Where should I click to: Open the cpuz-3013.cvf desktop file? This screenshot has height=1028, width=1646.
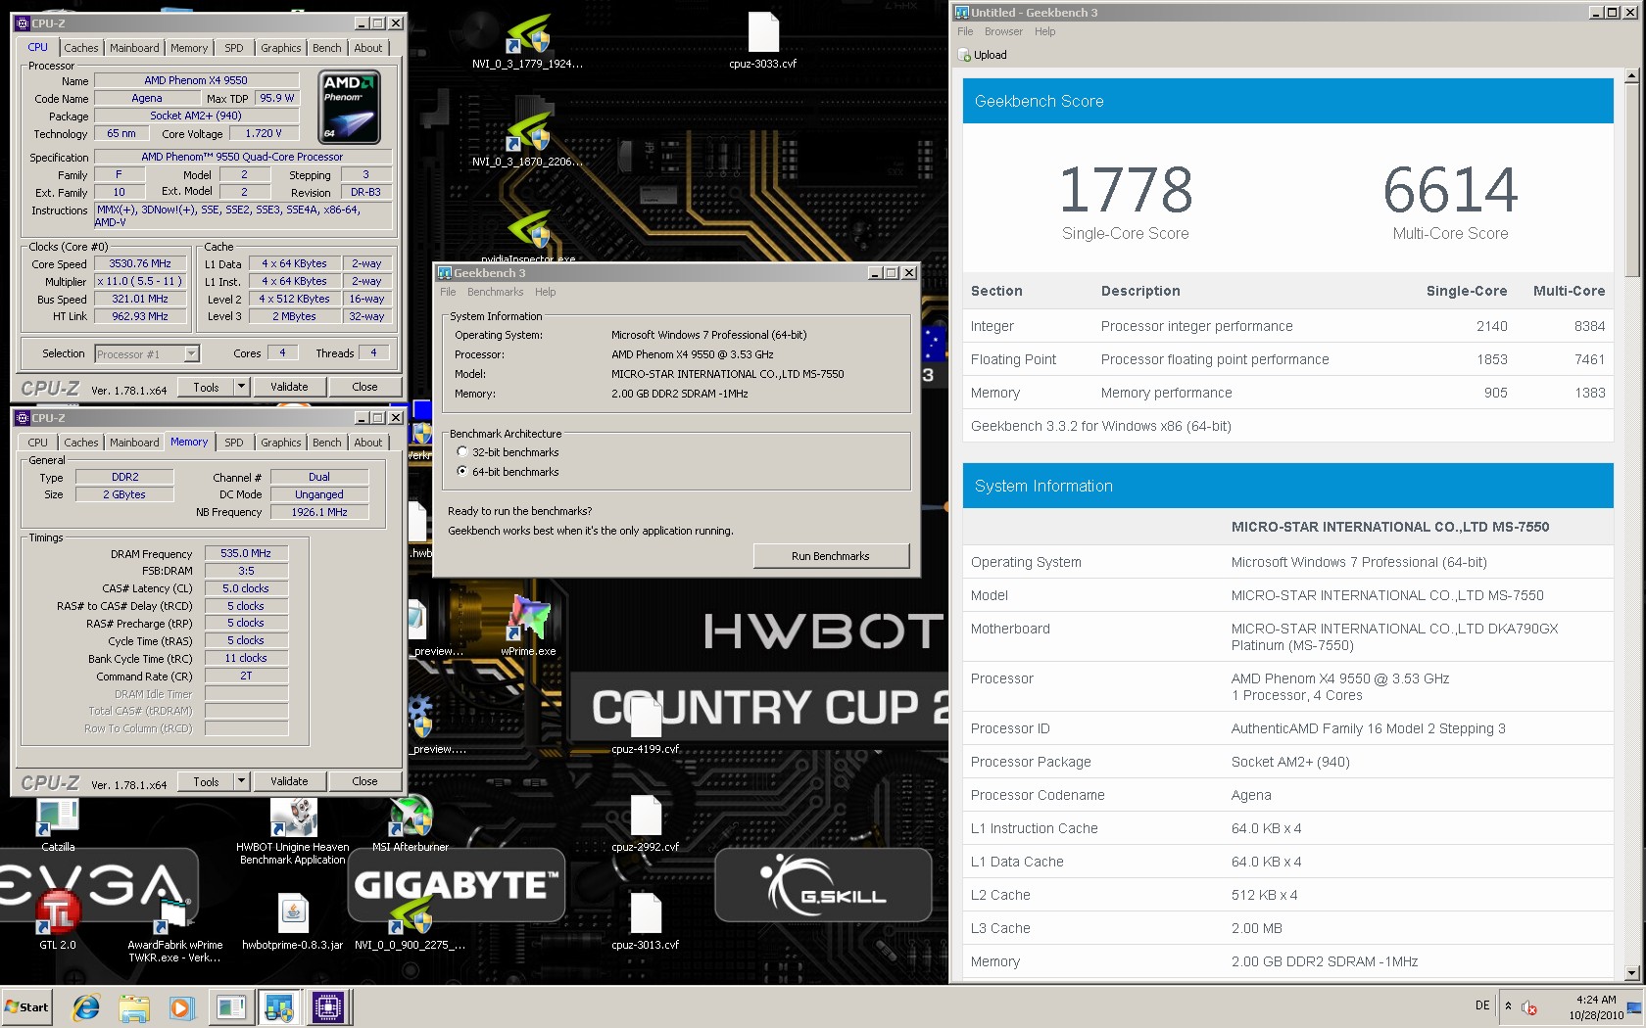coord(646,920)
